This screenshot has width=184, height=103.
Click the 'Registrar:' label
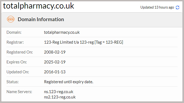[15, 42]
